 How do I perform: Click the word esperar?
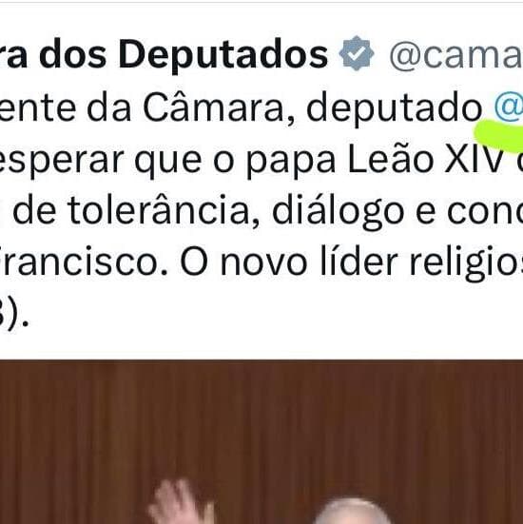61,162
